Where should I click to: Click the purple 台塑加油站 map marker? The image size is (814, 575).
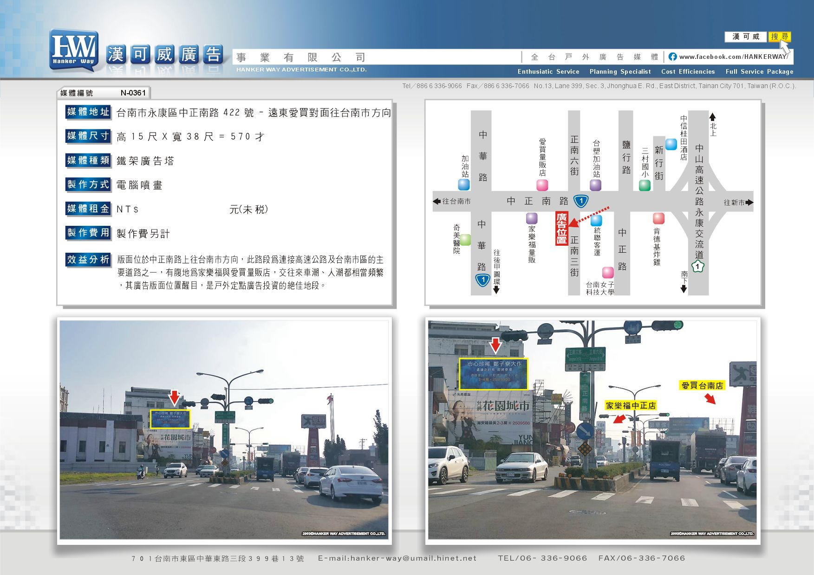(x=596, y=185)
